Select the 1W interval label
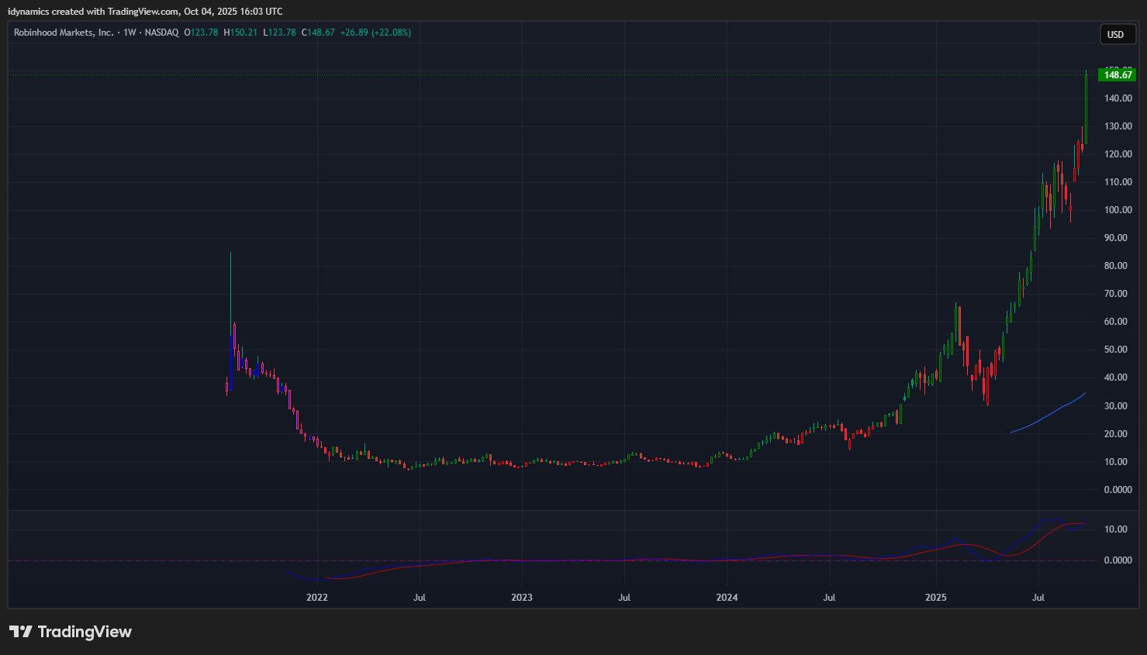Screen dimensions: 1147x655 (130, 33)
